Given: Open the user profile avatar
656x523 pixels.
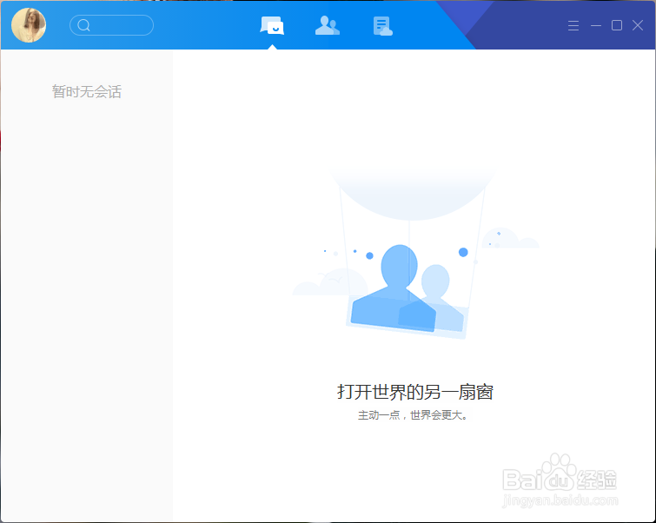Looking at the screenshot, I should pyautogui.click(x=29, y=25).
